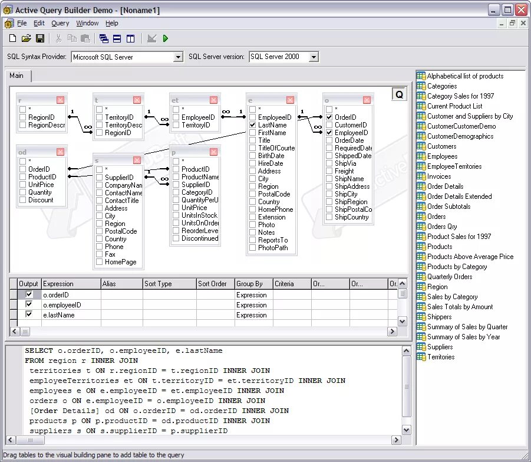Select 'Products by Category' in object list
531x462 pixels.
pyautogui.click(x=457, y=267)
